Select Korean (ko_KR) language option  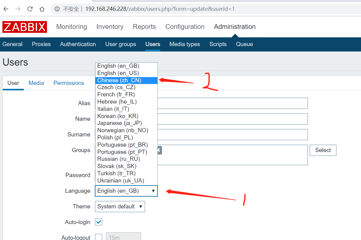pyautogui.click(x=126, y=116)
